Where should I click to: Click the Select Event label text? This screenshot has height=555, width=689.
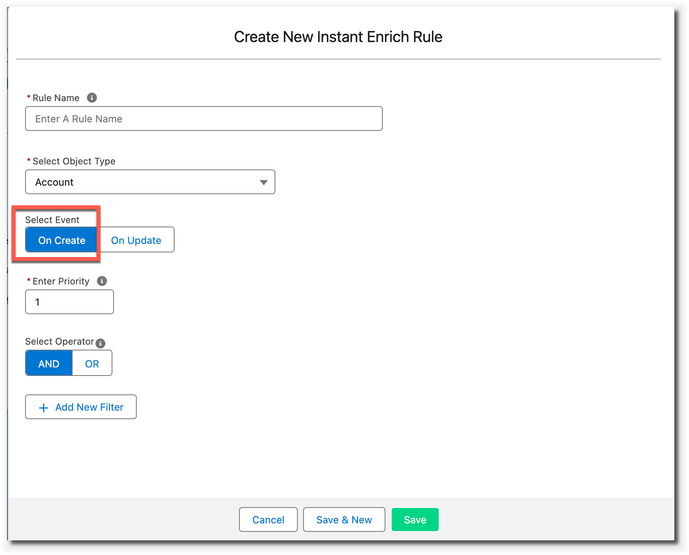[x=52, y=220]
